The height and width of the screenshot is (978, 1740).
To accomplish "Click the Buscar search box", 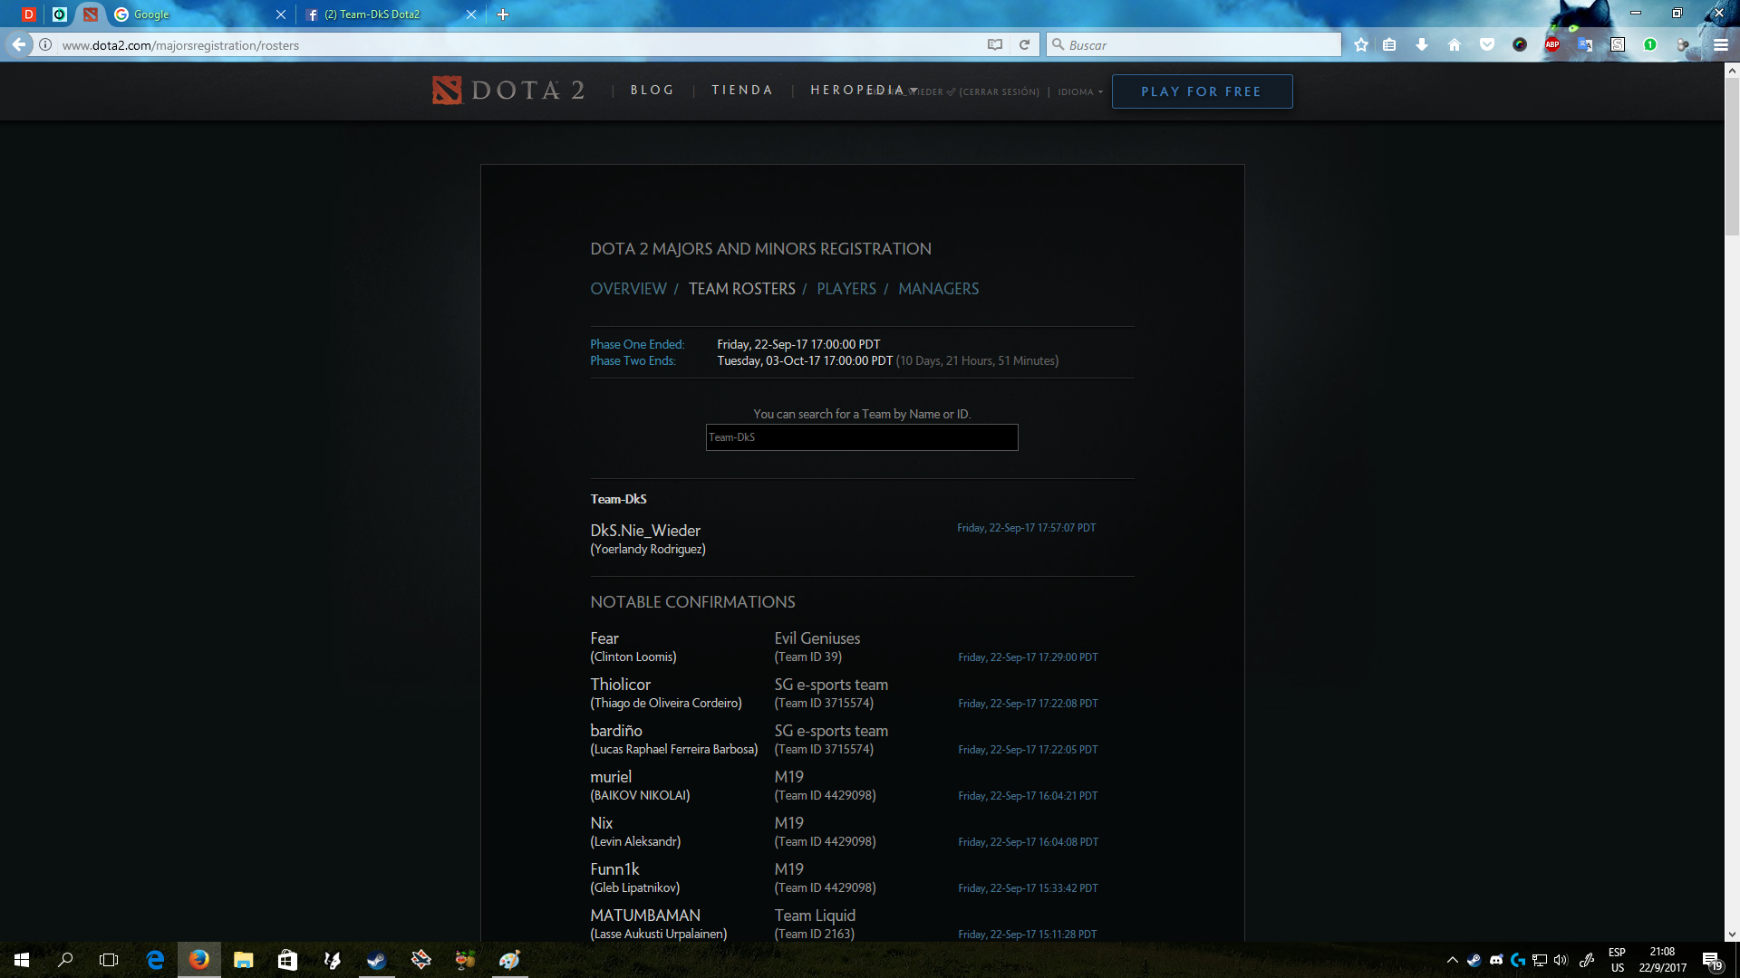I will tap(1194, 45).
